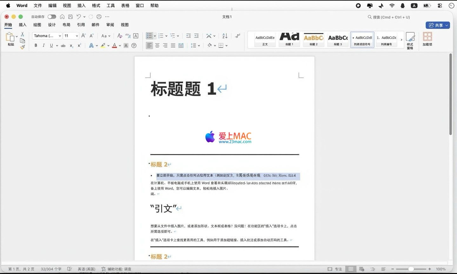Toggle the AutoSave (自动保存) switch

52,17
